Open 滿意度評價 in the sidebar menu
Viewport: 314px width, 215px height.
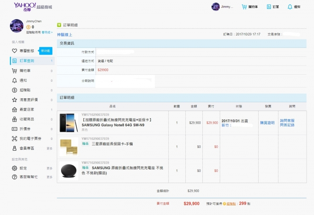[29, 100]
